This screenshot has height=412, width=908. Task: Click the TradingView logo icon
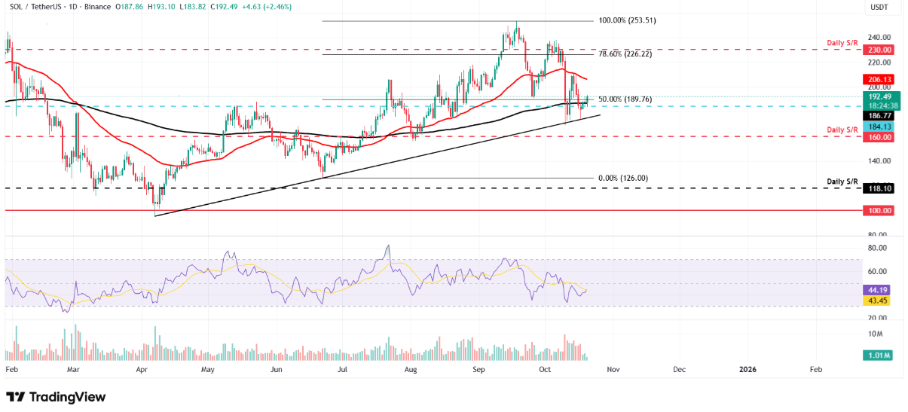[x=15, y=397]
